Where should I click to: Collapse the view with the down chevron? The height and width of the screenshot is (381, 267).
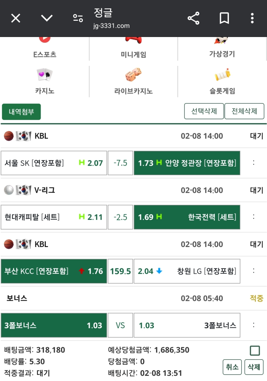(47, 18)
